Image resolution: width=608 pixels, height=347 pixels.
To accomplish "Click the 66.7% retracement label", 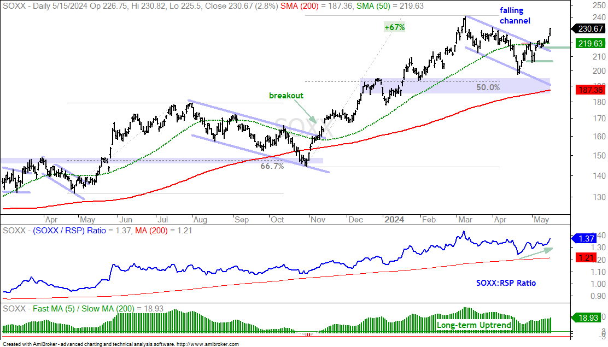I will click(x=272, y=166).
